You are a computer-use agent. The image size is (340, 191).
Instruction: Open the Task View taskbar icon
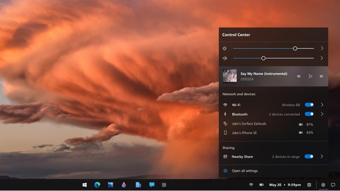point(164,185)
